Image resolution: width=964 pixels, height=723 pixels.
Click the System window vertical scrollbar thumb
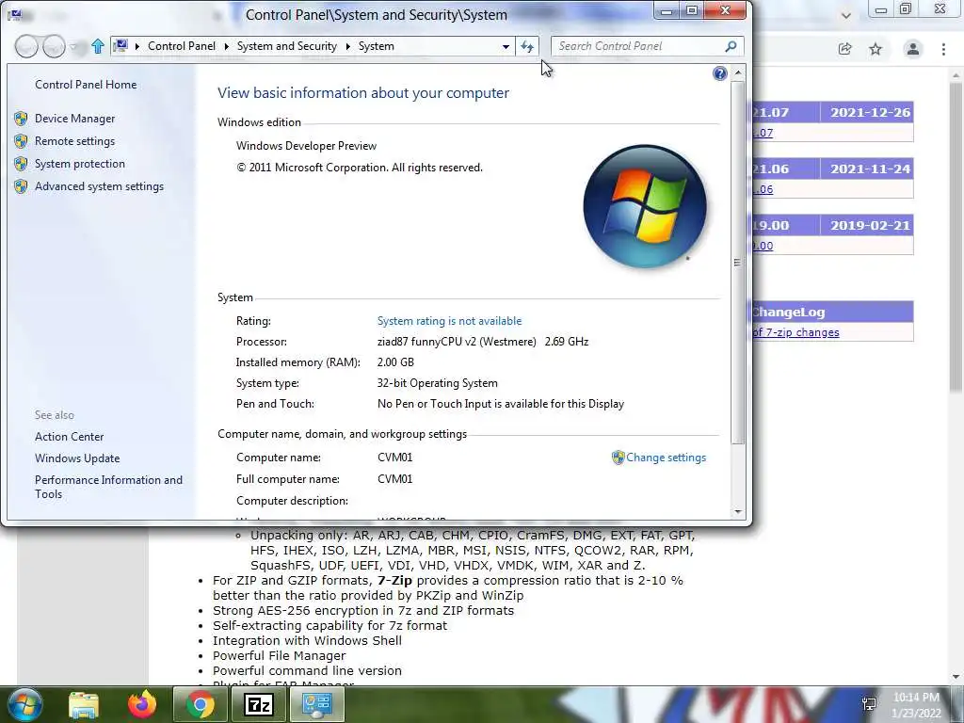738,263
